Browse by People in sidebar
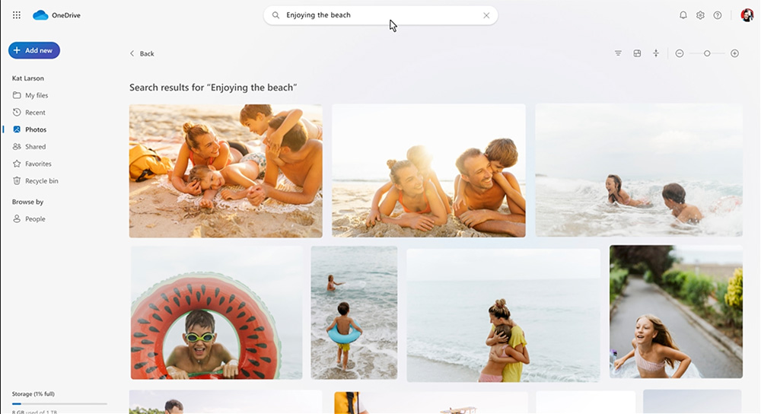Viewport: 761px width, 414px height. 35,219
